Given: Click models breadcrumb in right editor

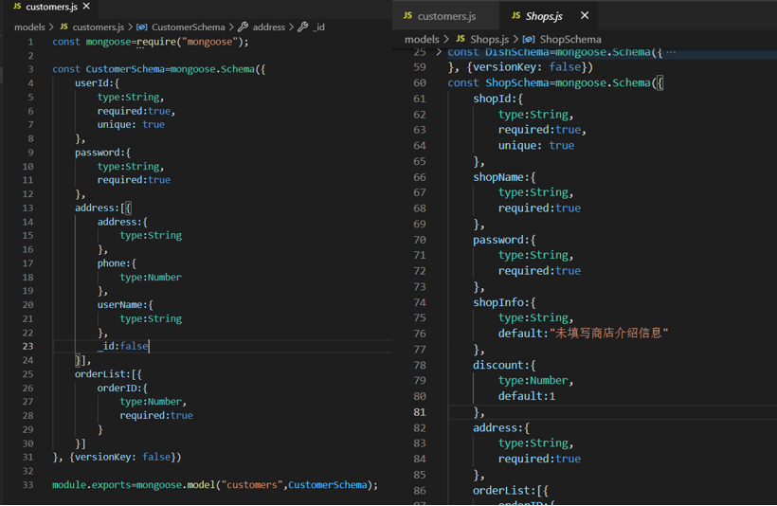Looking at the screenshot, I should 422,39.
